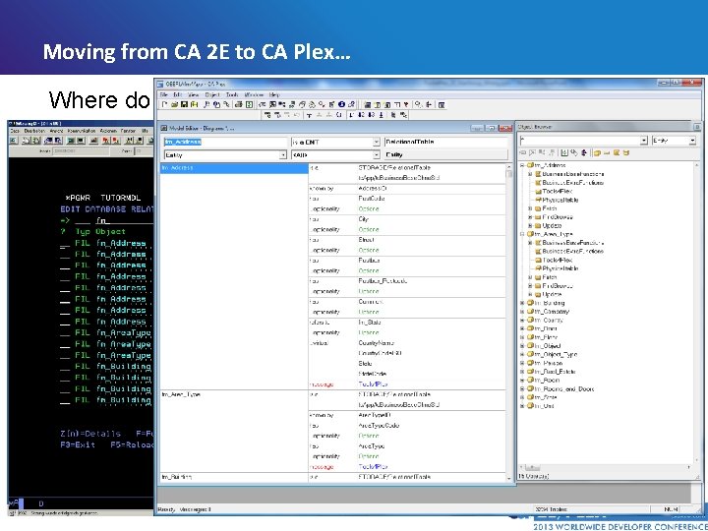Click the magnifier zoom icon near toolbar's right end
Image resolution: width=708 pixels, height=531 pixels.
click(418, 104)
